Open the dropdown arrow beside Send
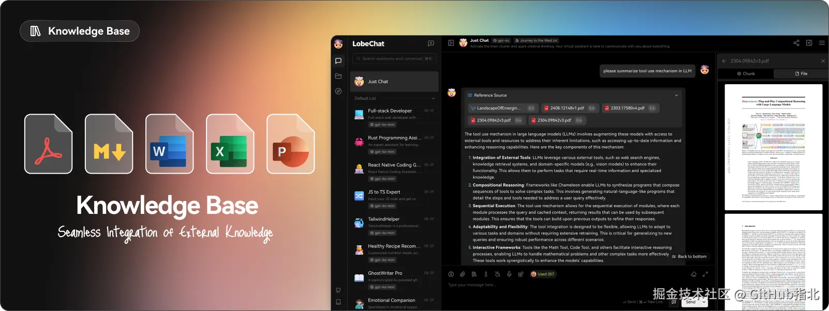Image resolution: width=829 pixels, height=311 pixels. point(704,302)
